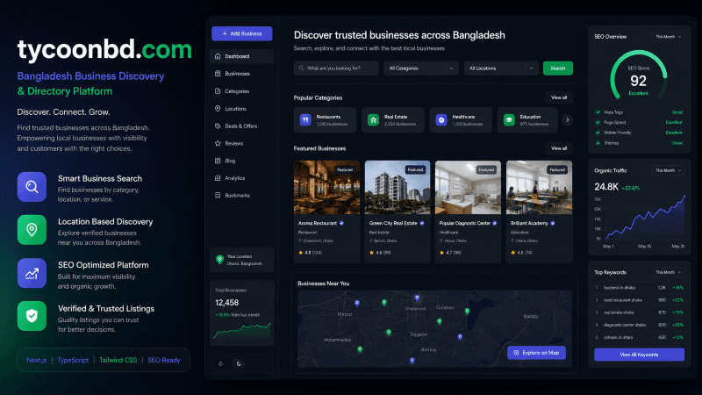Click View all for Popular Categories
702x395 pixels.
click(559, 97)
